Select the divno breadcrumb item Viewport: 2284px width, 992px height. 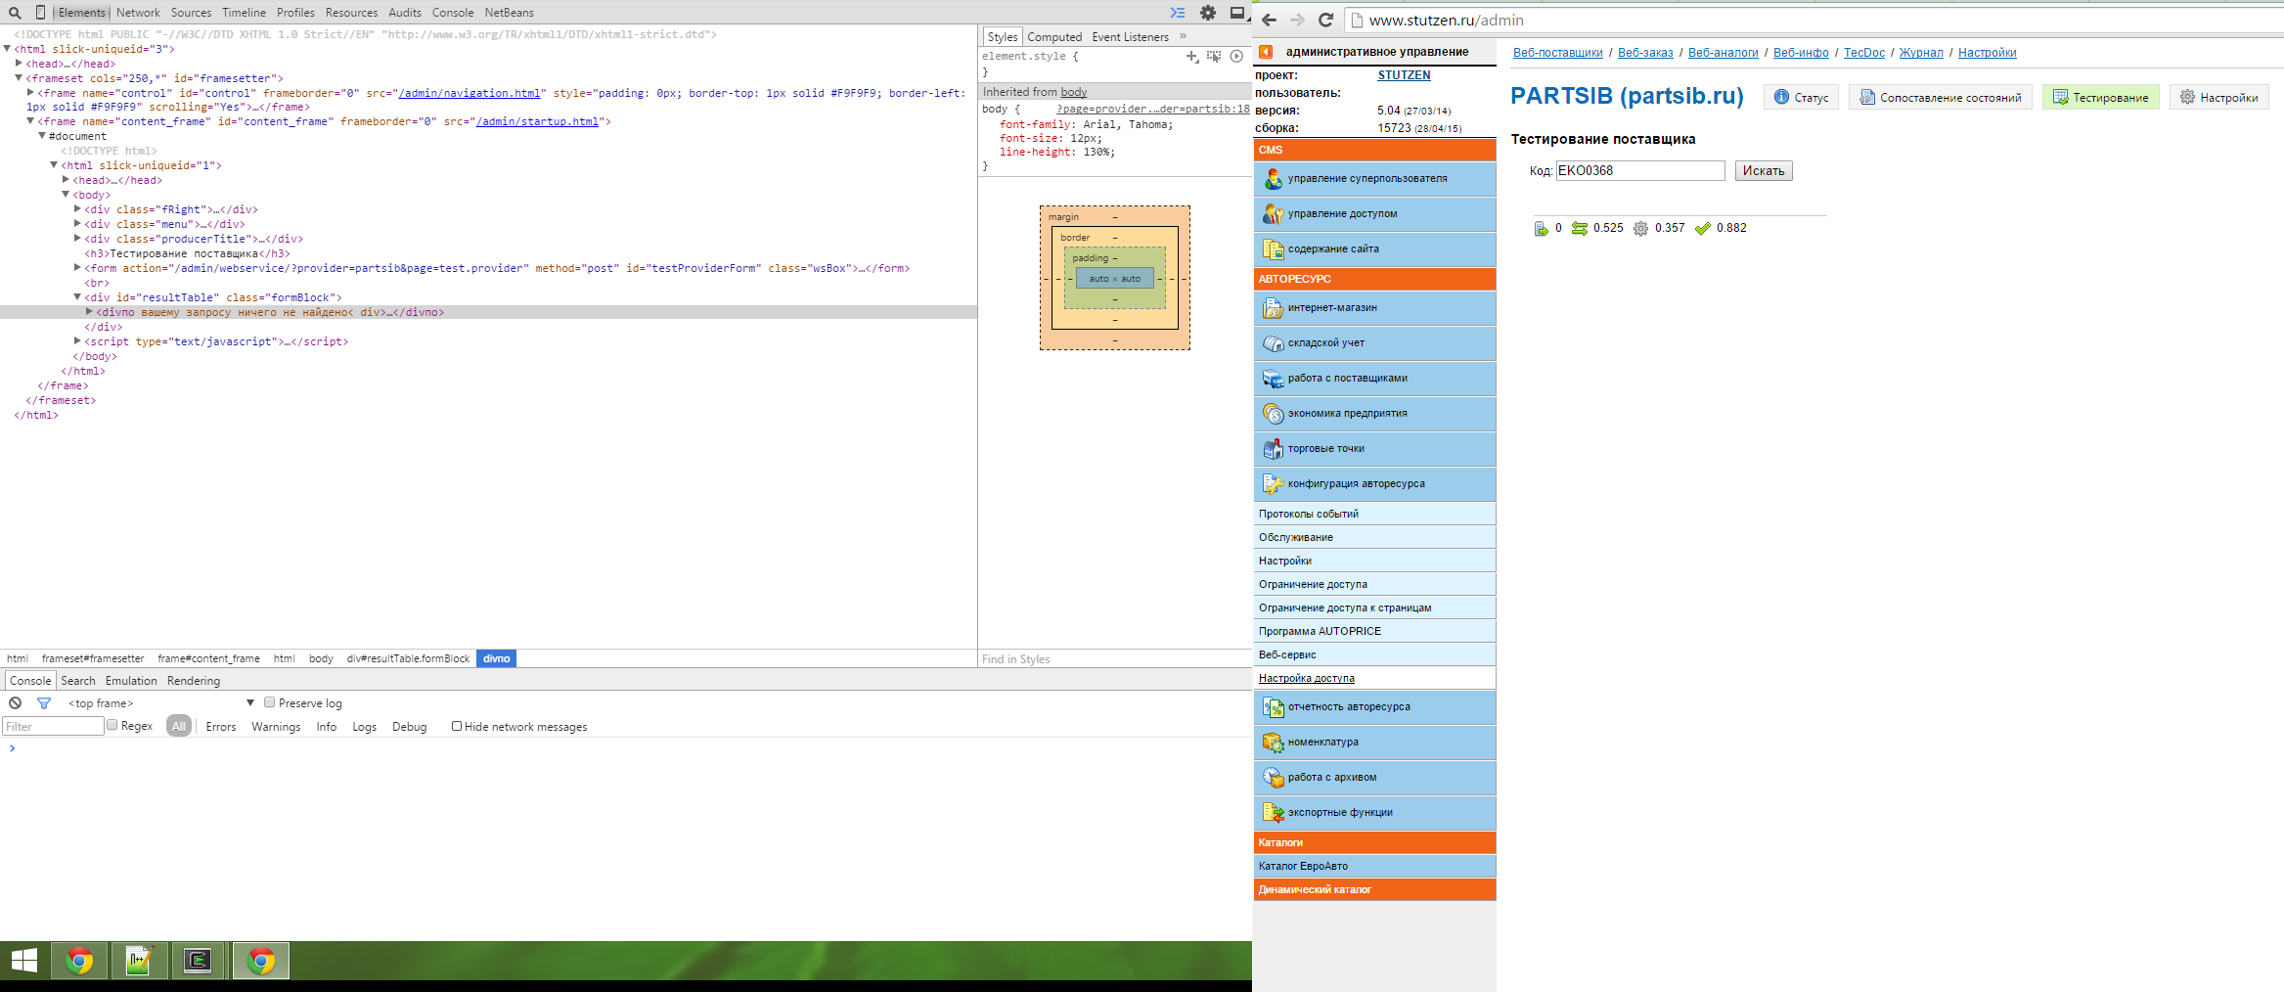(496, 658)
